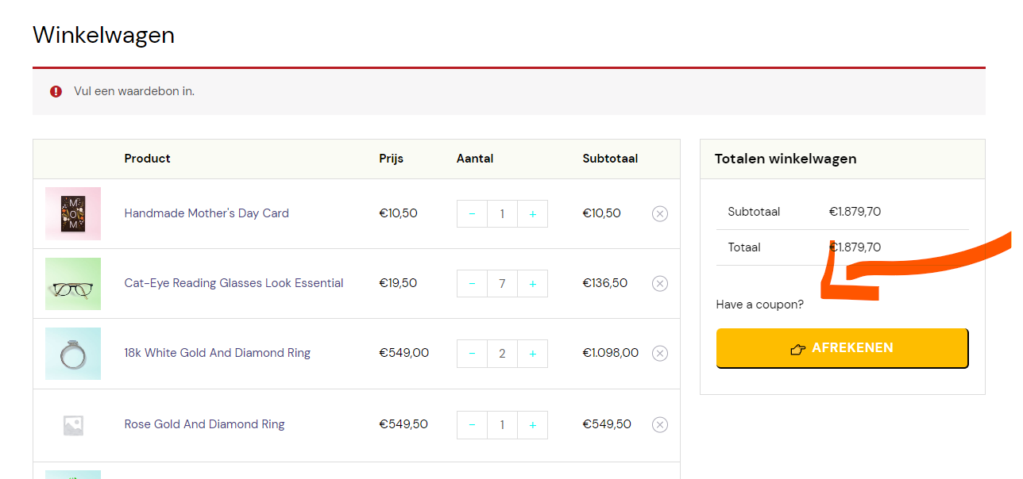Remove Cat-Eye Reading Glasses from cart

point(660,283)
